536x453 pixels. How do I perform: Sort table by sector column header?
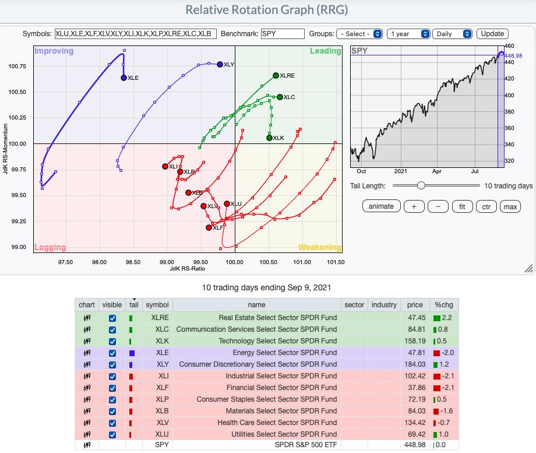[x=354, y=305]
